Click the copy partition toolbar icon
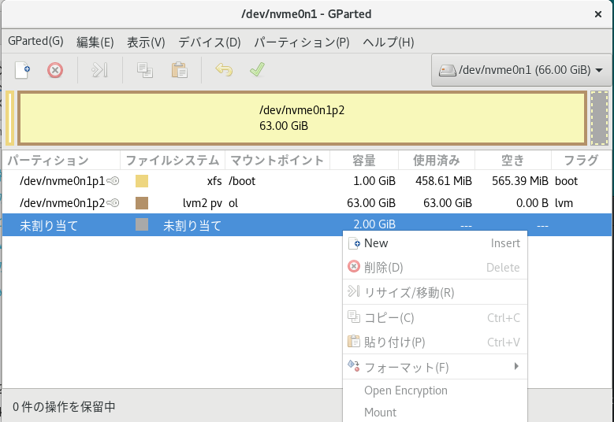This screenshot has width=614, height=422. [145, 70]
